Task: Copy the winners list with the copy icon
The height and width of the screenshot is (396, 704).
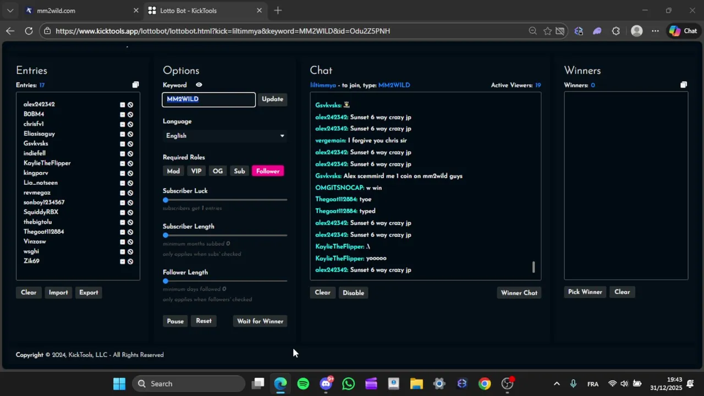Action: coord(684,85)
